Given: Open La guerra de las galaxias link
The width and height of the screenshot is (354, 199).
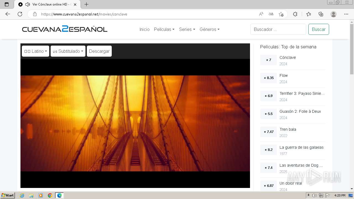Looking at the screenshot, I should pyautogui.click(x=301, y=147).
